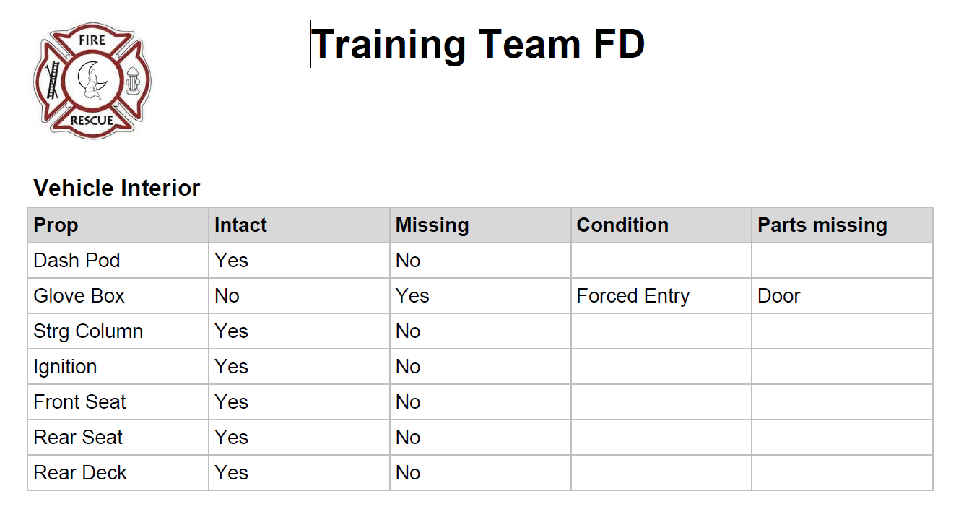Click the Glove Box Intact 'No' cell
This screenshot has height=517, width=969.
click(300, 296)
